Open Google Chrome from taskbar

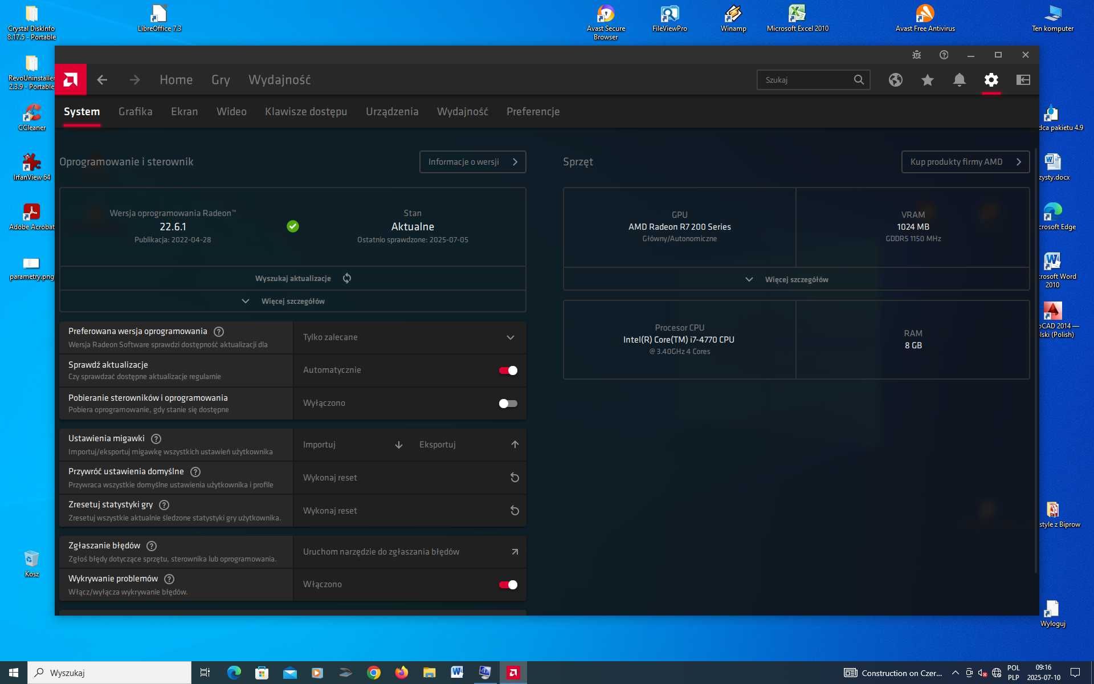tap(374, 673)
